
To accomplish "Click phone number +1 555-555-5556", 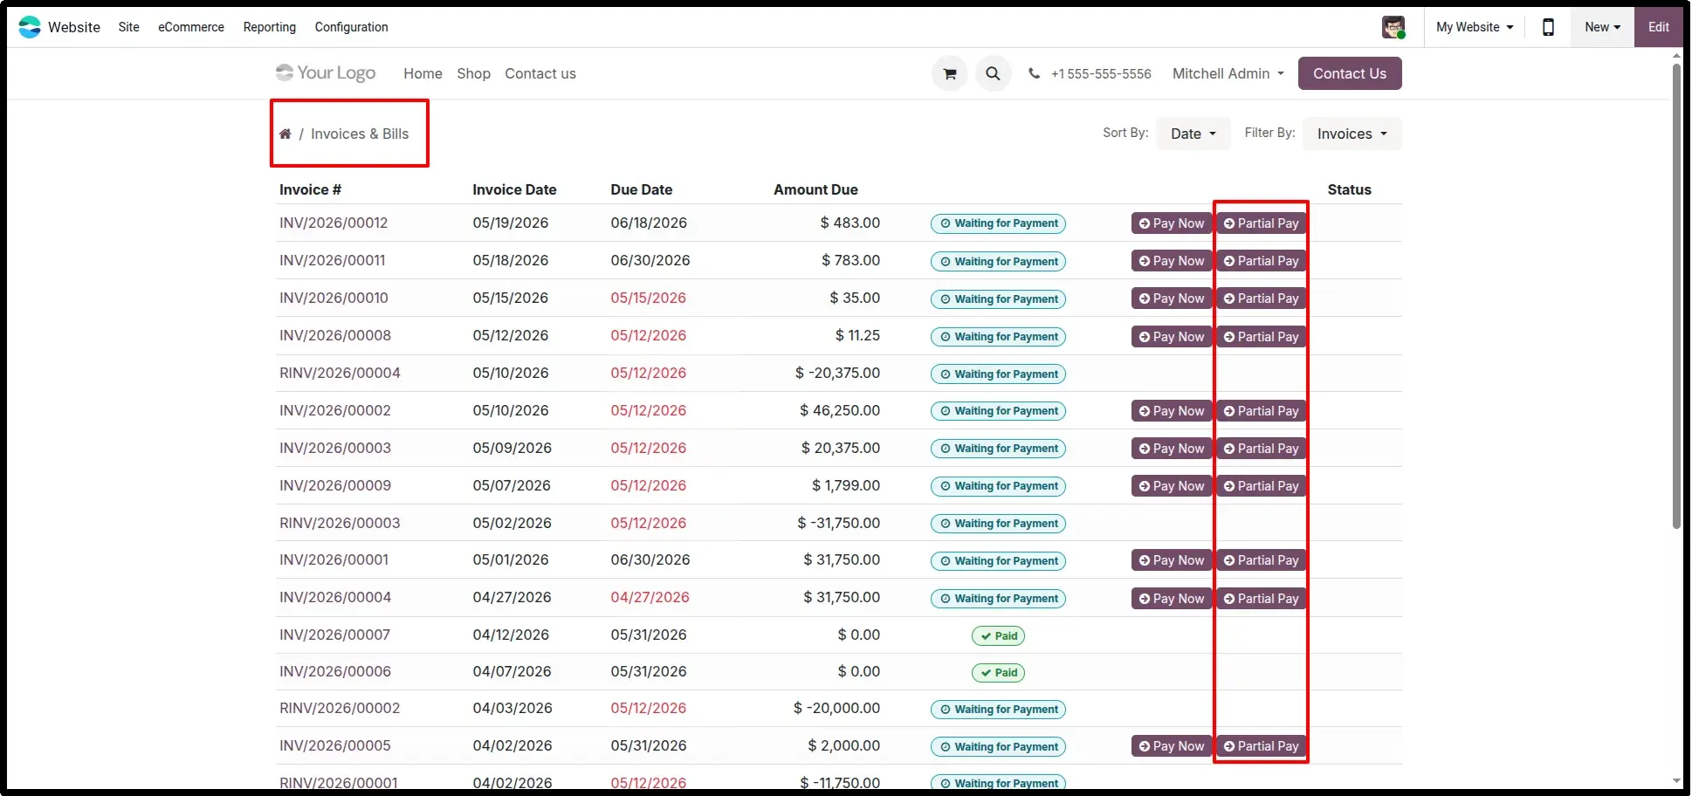I will coord(1101,74).
